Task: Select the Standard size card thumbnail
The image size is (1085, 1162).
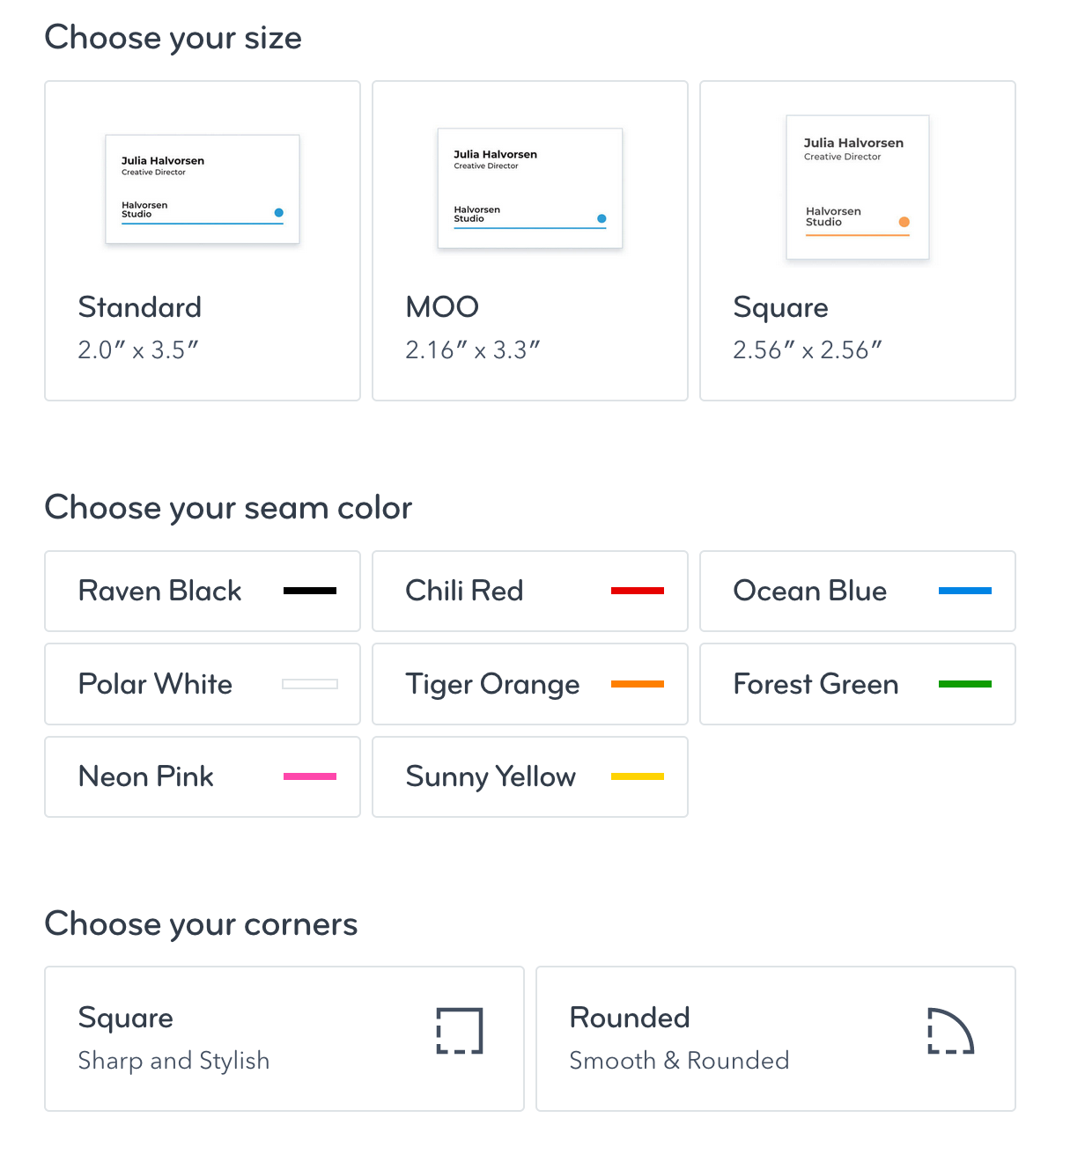Action: tap(203, 189)
